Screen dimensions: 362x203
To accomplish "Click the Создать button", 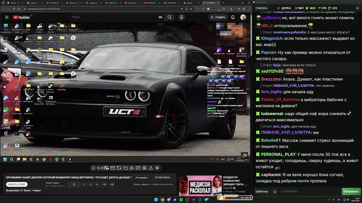I will (x=217, y=17).
